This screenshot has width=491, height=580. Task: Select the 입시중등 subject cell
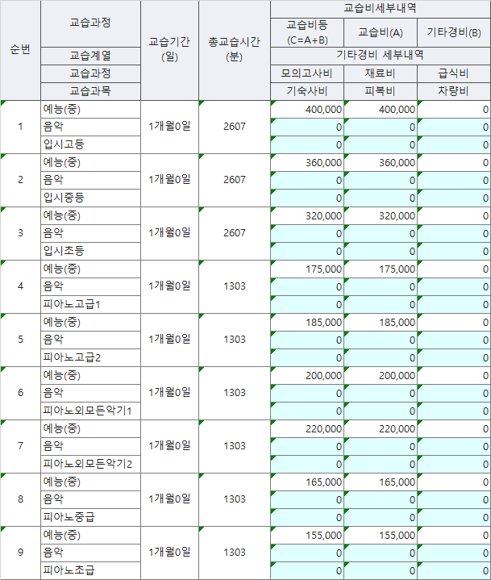point(90,198)
